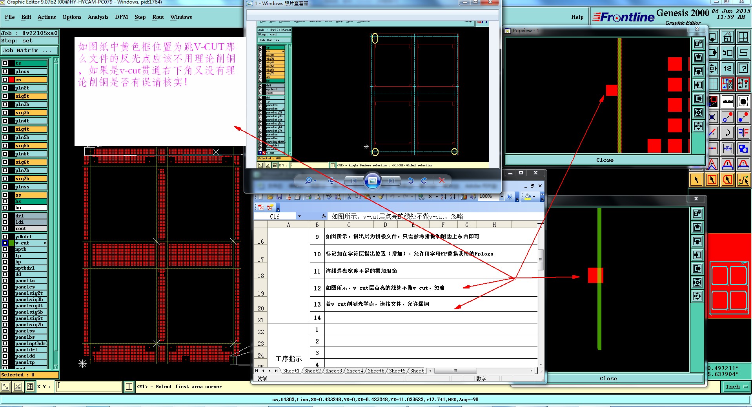Open the Excel zoom percentage dropdown

click(x=501, y=197)
